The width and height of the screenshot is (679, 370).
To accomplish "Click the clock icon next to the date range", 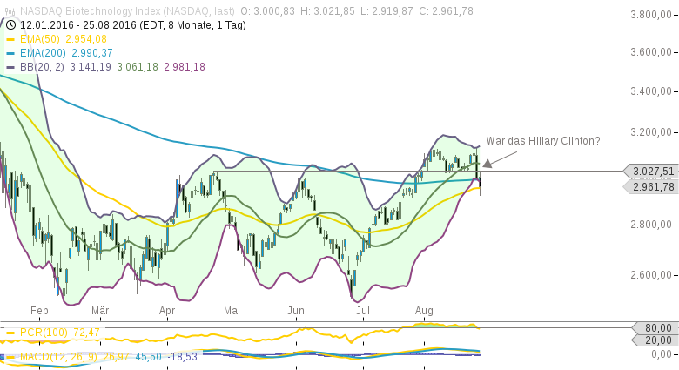I will [10, 25].
